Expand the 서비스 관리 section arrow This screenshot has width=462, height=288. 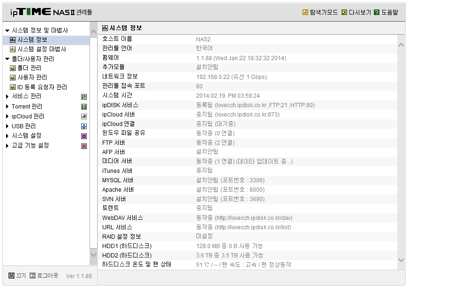(x=7, y=96)
